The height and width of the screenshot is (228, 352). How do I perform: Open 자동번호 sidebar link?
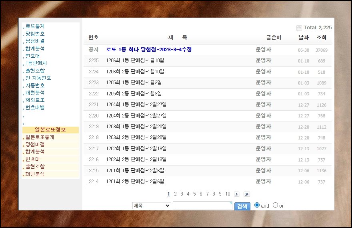(35, 85)
